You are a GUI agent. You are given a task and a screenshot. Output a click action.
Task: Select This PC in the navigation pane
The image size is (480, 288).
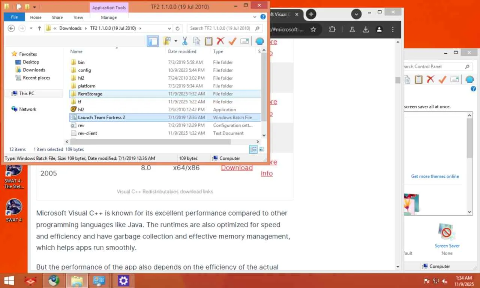coord(26,93)
